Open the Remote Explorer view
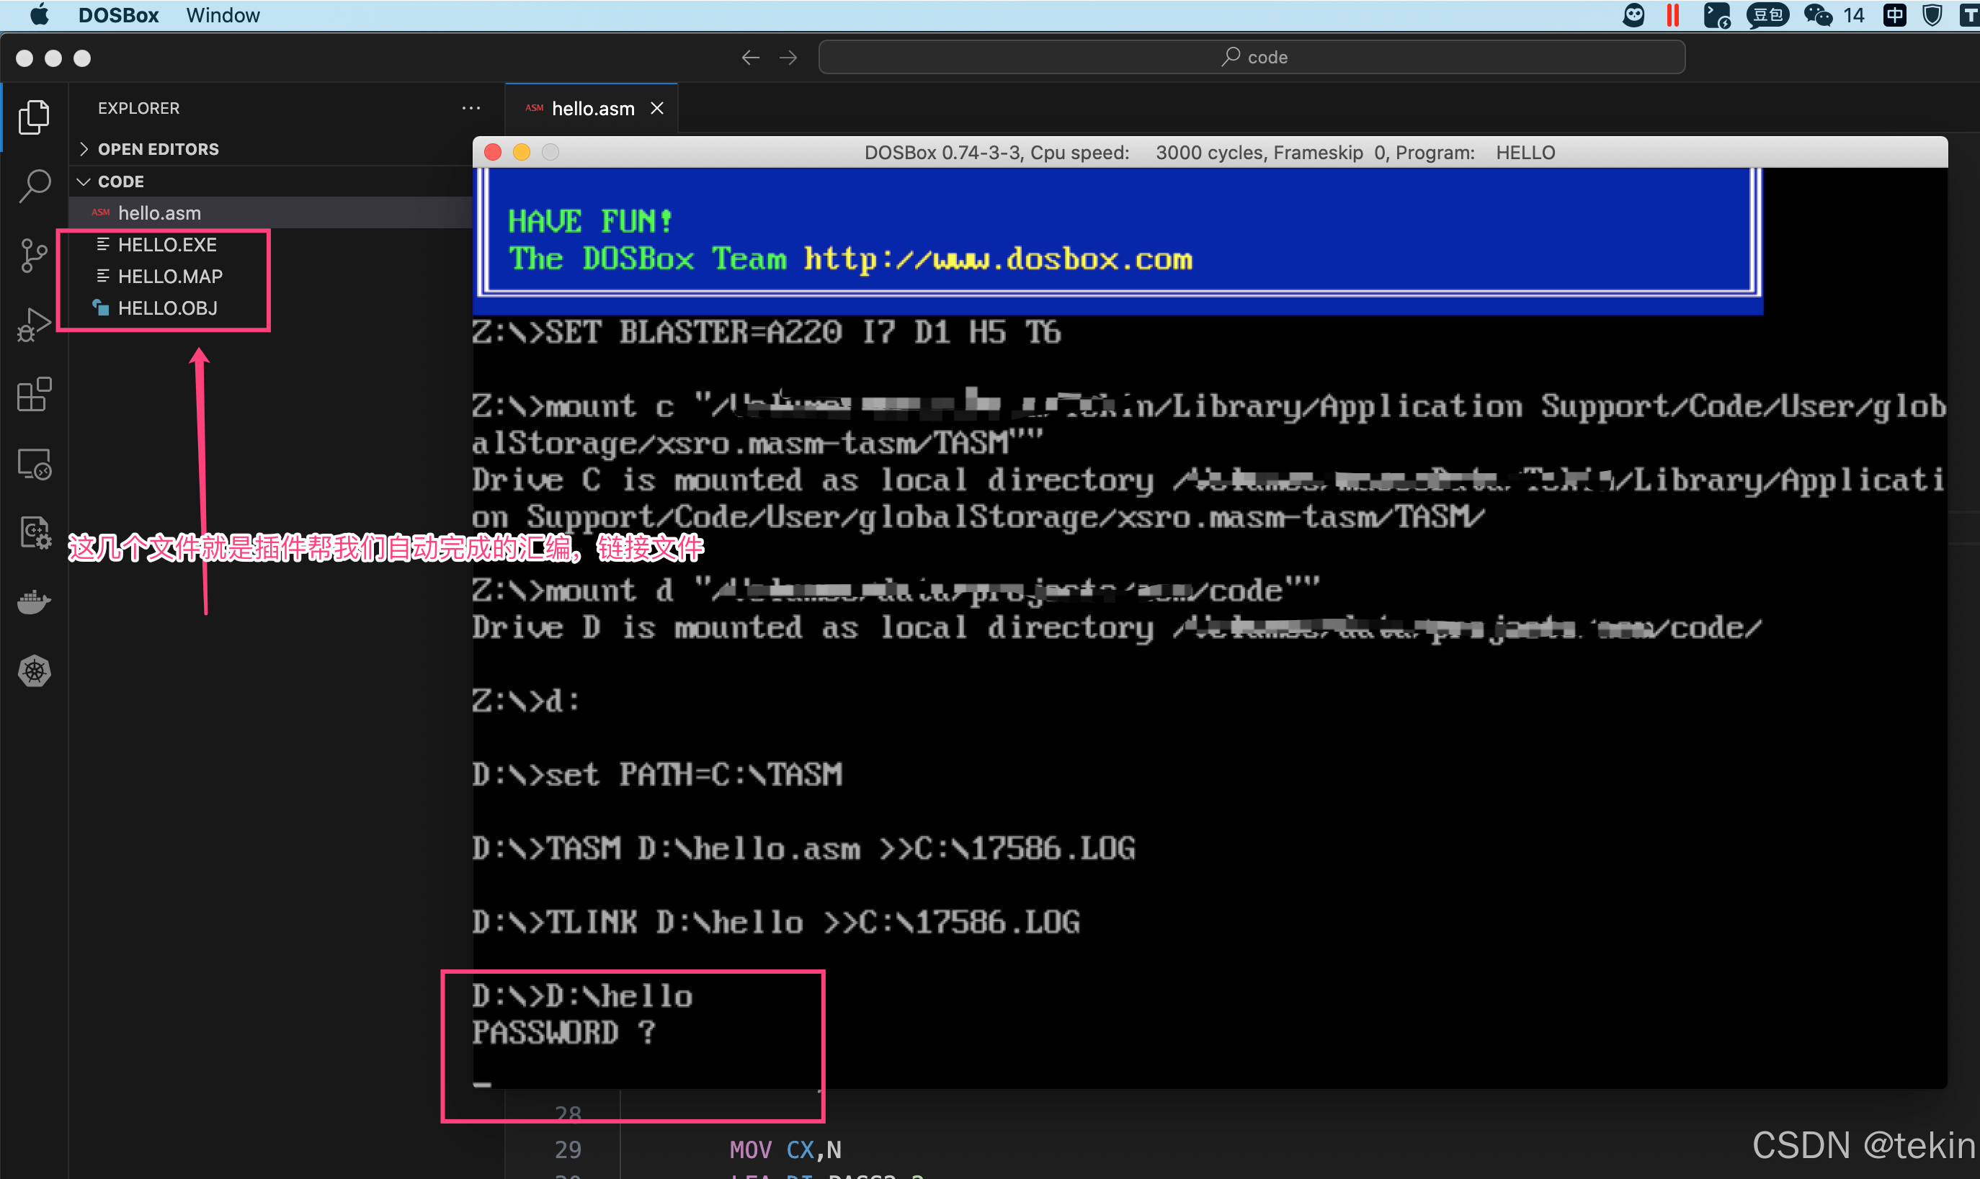Image resolution: width=1980 pixels, height=1179 pixels. pyautogui.click(x=34, y=463)
